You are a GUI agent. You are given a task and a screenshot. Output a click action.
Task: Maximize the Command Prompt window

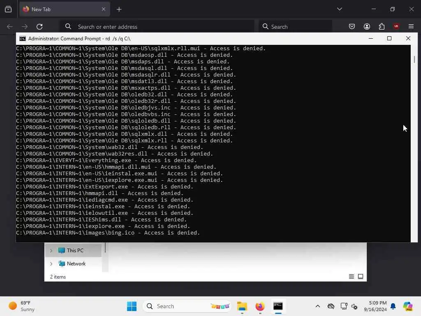389,38
